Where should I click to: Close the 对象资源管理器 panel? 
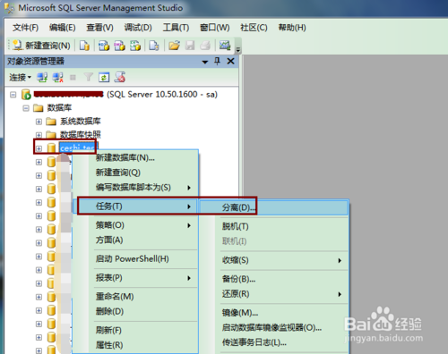coord(230,62)
